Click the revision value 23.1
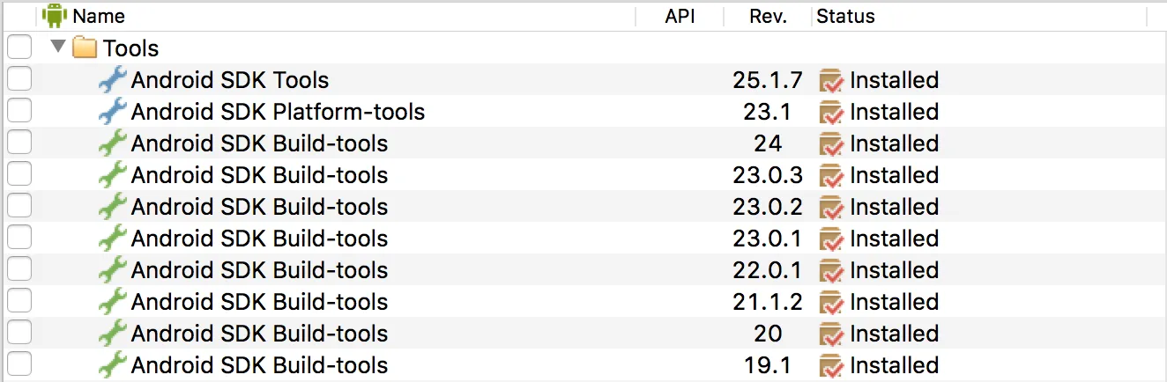1167x382 pixels. coord(768,112)
